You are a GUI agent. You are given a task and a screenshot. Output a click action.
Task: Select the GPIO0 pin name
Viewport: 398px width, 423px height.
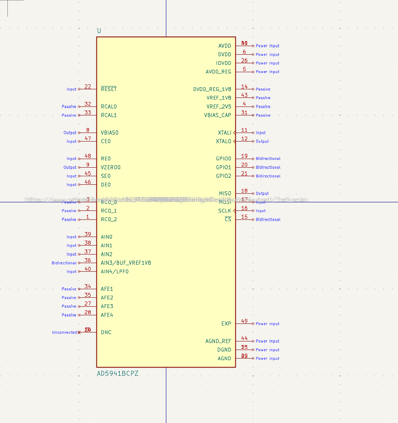click(x=224, y=159)
